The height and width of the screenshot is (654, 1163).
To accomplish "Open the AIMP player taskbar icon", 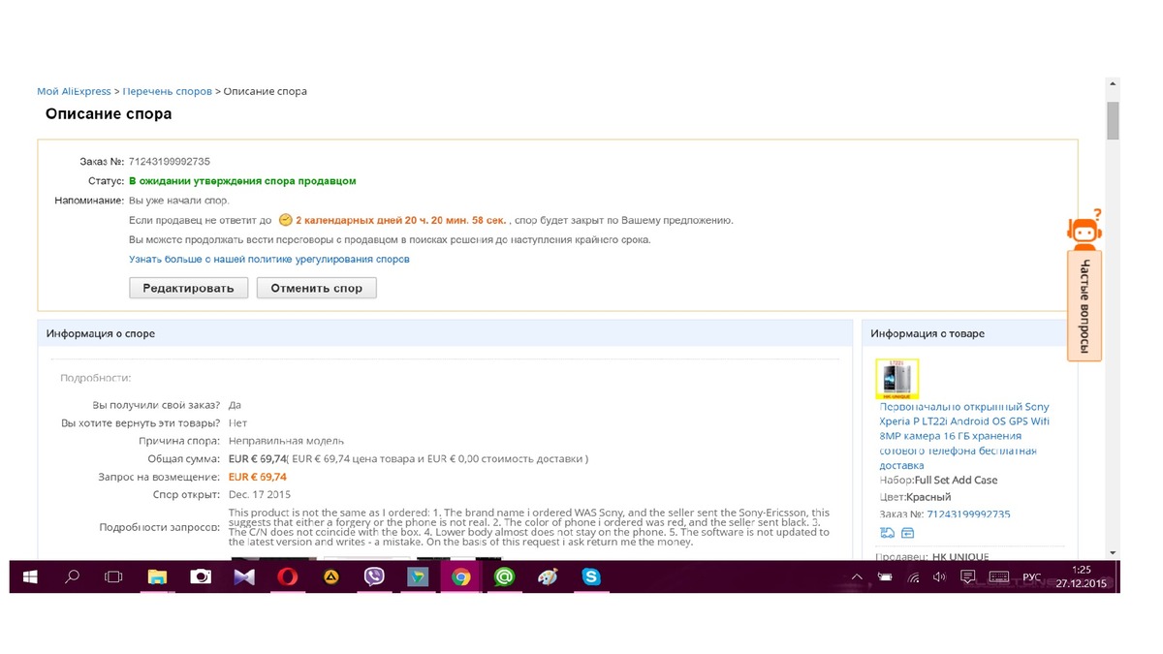I will click(x=330, y=576).
